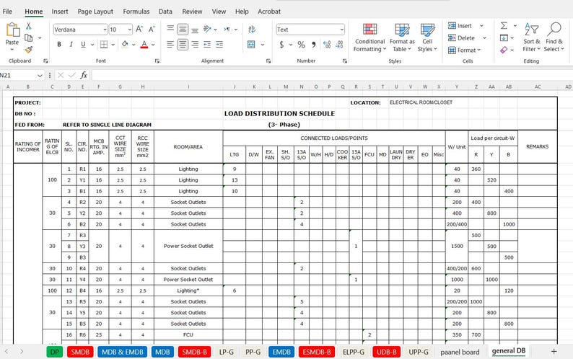Switch to the Insert tab
This screenshot has height=359, width=573.
pos(60,12)
